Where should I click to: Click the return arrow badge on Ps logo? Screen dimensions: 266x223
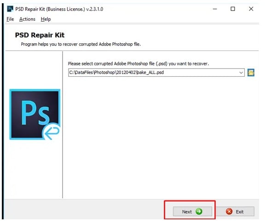tap(52, 132)
